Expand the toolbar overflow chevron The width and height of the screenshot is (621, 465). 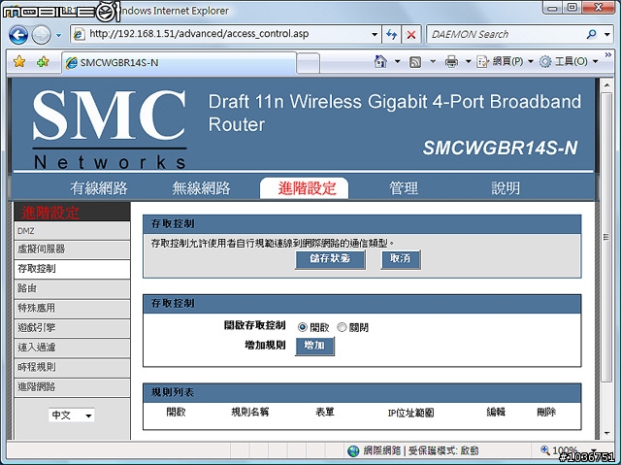click(608, 54)
